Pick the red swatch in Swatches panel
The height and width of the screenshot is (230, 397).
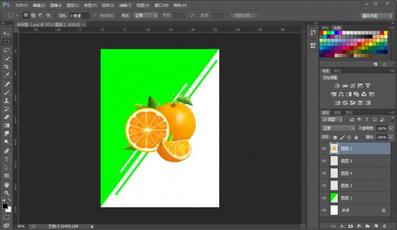pos(322,33)
